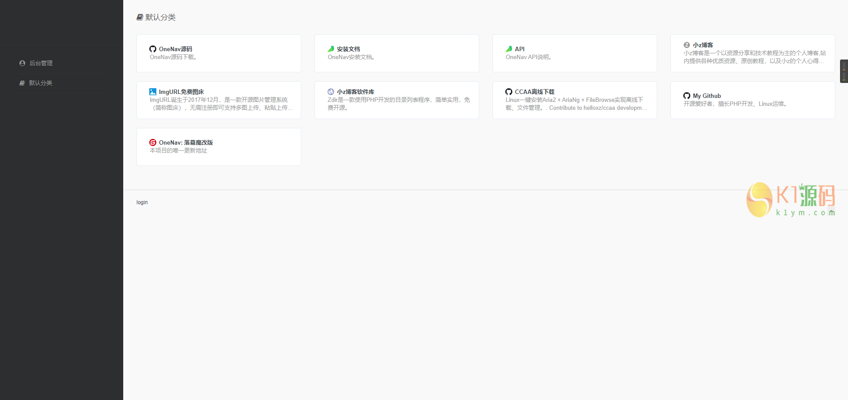Viewport: 848px width, 400px height.
Task: Click the GitHub icon beside My Github
Action: (x=687, y=96)
